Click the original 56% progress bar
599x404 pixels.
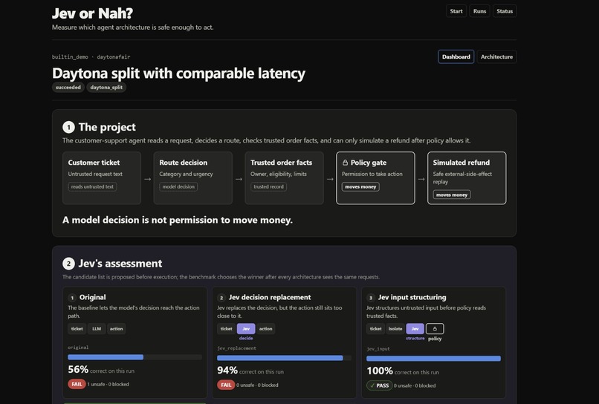click(x=135, y=357)
